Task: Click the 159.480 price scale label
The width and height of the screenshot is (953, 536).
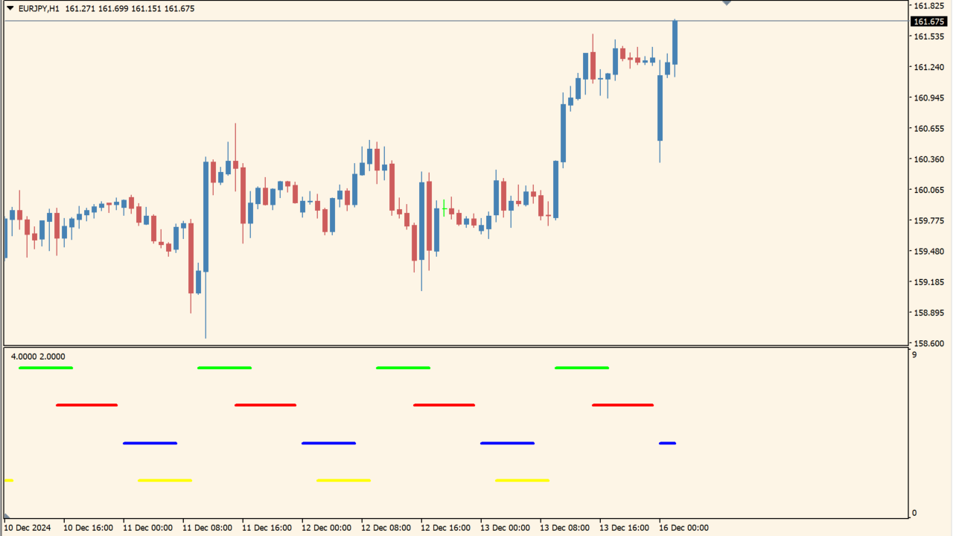Action: tap(928, 252)
